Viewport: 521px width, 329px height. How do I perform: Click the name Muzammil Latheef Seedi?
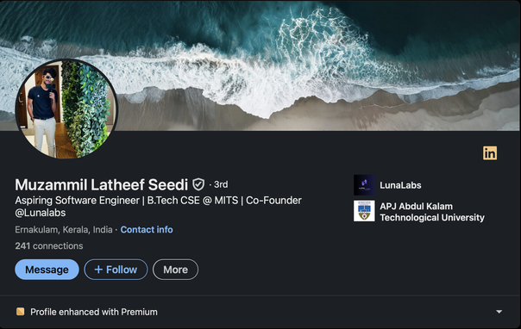pyautogui.click(x=101, y=184)
